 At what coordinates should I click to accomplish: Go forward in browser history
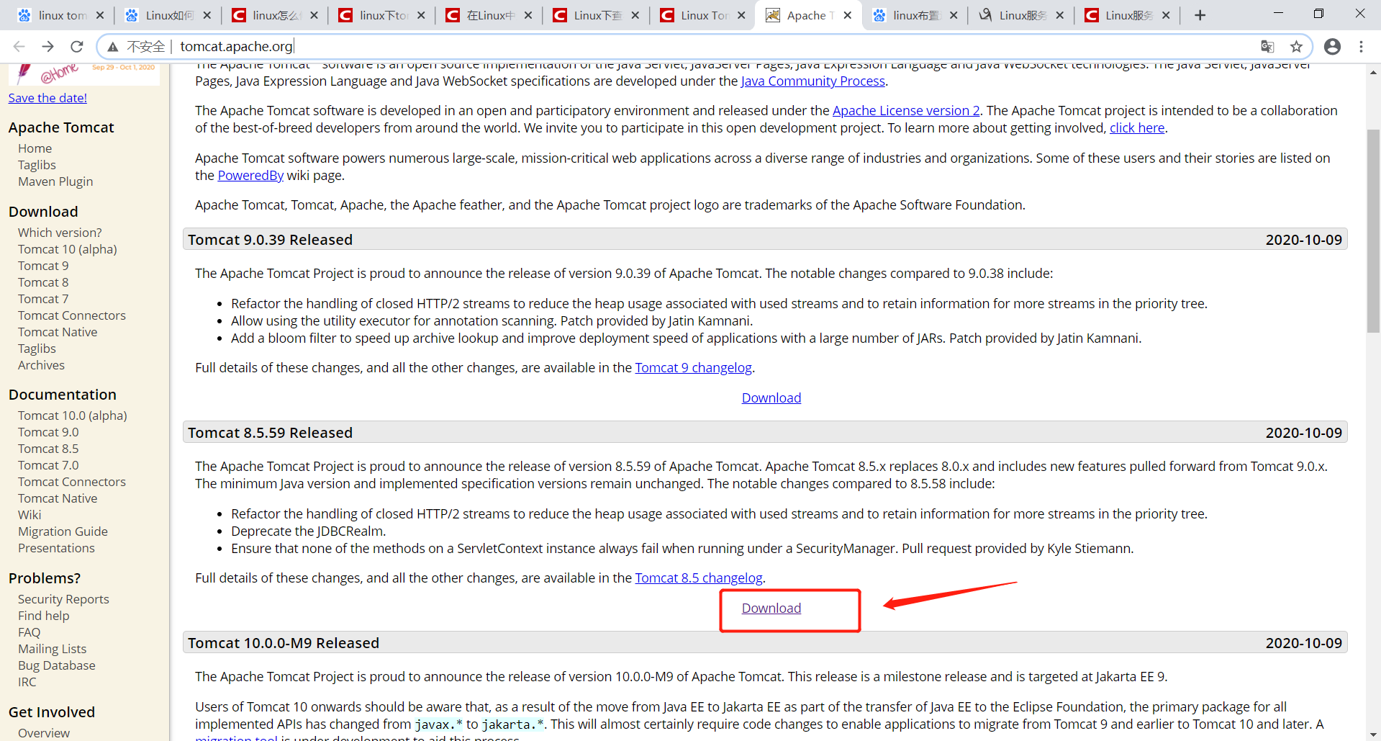point(47,47)
